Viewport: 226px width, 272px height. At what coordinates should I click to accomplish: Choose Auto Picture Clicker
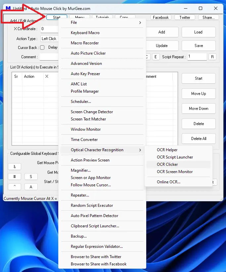click(102, 53)
